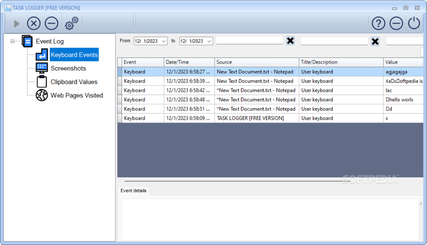The height and width of the screenshot is (245, 427).
Task: Click the power exit icon
Action: [414, 23]
